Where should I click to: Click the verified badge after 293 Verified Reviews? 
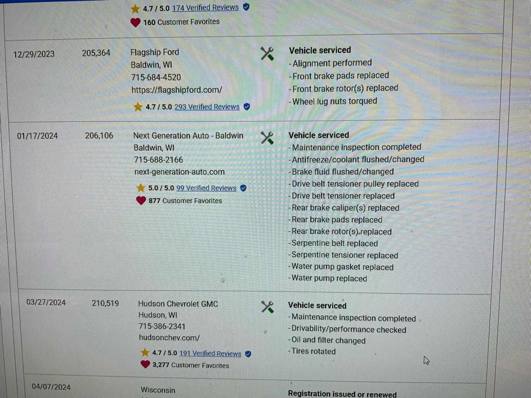tap(247, 107)
